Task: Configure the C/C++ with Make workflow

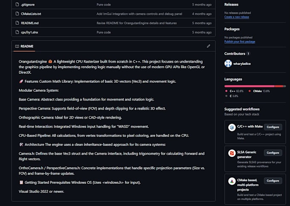Action: pos(273,127)
